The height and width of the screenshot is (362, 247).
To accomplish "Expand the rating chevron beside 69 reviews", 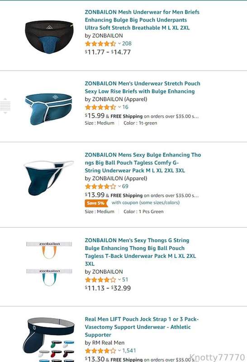I will [x=119, y=186].
